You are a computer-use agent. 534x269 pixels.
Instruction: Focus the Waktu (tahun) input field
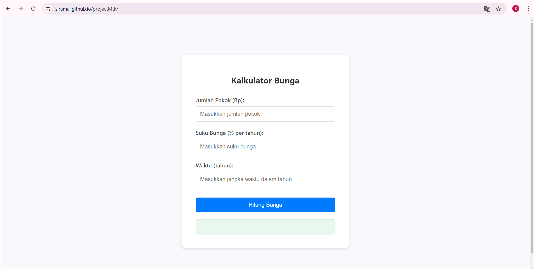tap(265, 179)
